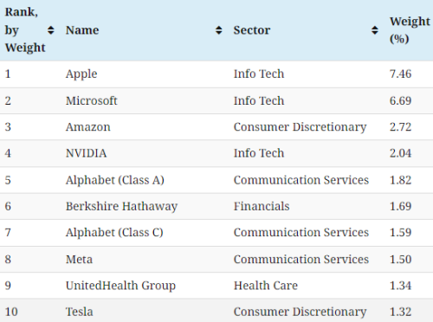Image resolution: width=433 pixels, height=322 pixels.
Task: Click the Name column sort arrows
Action: click(219, 30)
